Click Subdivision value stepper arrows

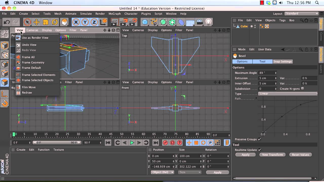click(x=276, y=89)
